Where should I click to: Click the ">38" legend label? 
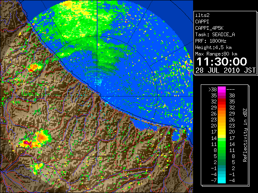click(x=212, y=90)
